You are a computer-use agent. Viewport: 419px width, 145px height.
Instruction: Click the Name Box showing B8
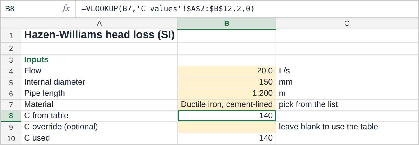29,9
